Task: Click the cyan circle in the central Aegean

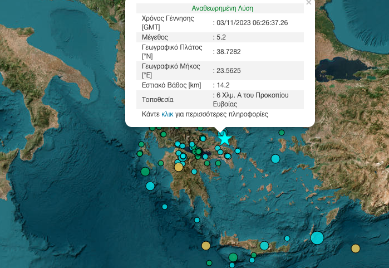Action: coord(275,159)
